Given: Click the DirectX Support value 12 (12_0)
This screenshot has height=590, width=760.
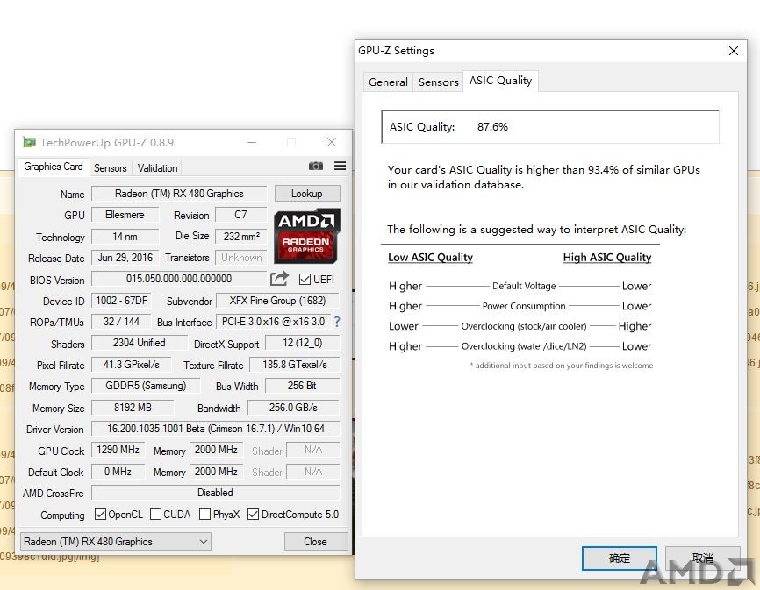Looking at the screenshot, I should pyautogui.click(x=303, y=343).
